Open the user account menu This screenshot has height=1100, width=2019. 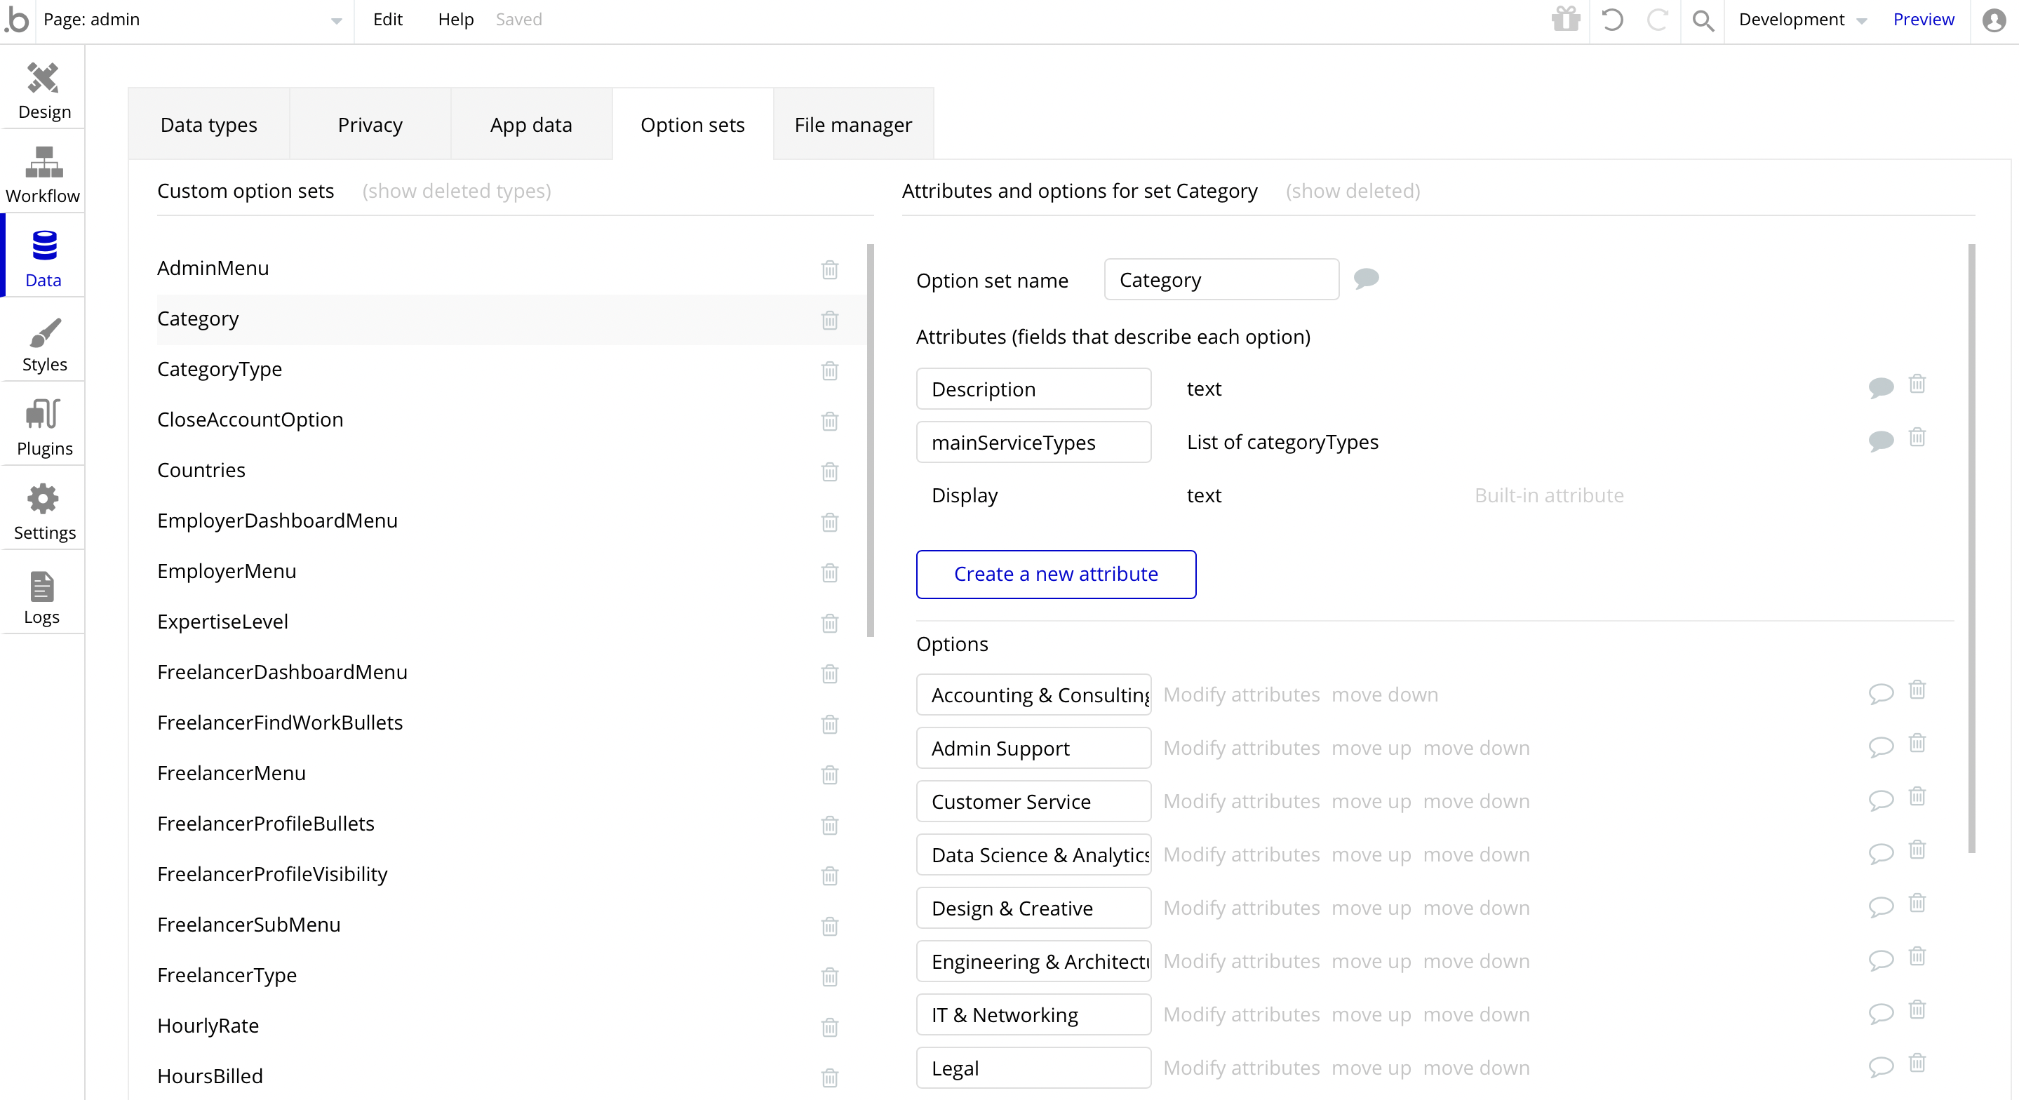[1994, 20]
